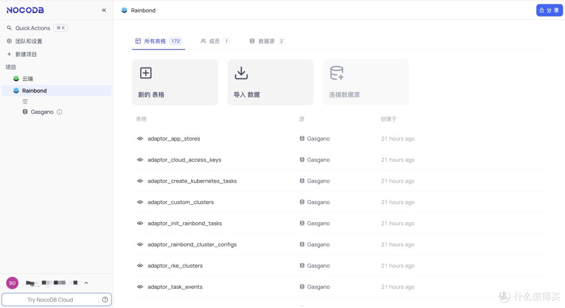Viewport: 565px width, 308px height.
Task: Click the 连接数据源 card
Action: (x=366, y=82)
